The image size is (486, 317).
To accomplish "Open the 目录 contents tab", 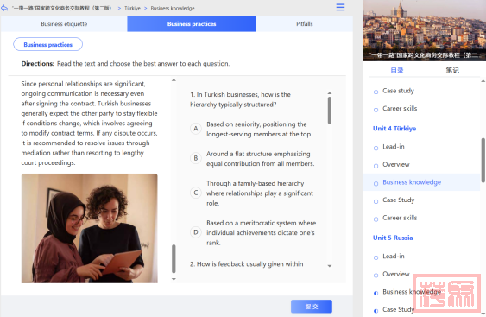I will tap(397, 71).
